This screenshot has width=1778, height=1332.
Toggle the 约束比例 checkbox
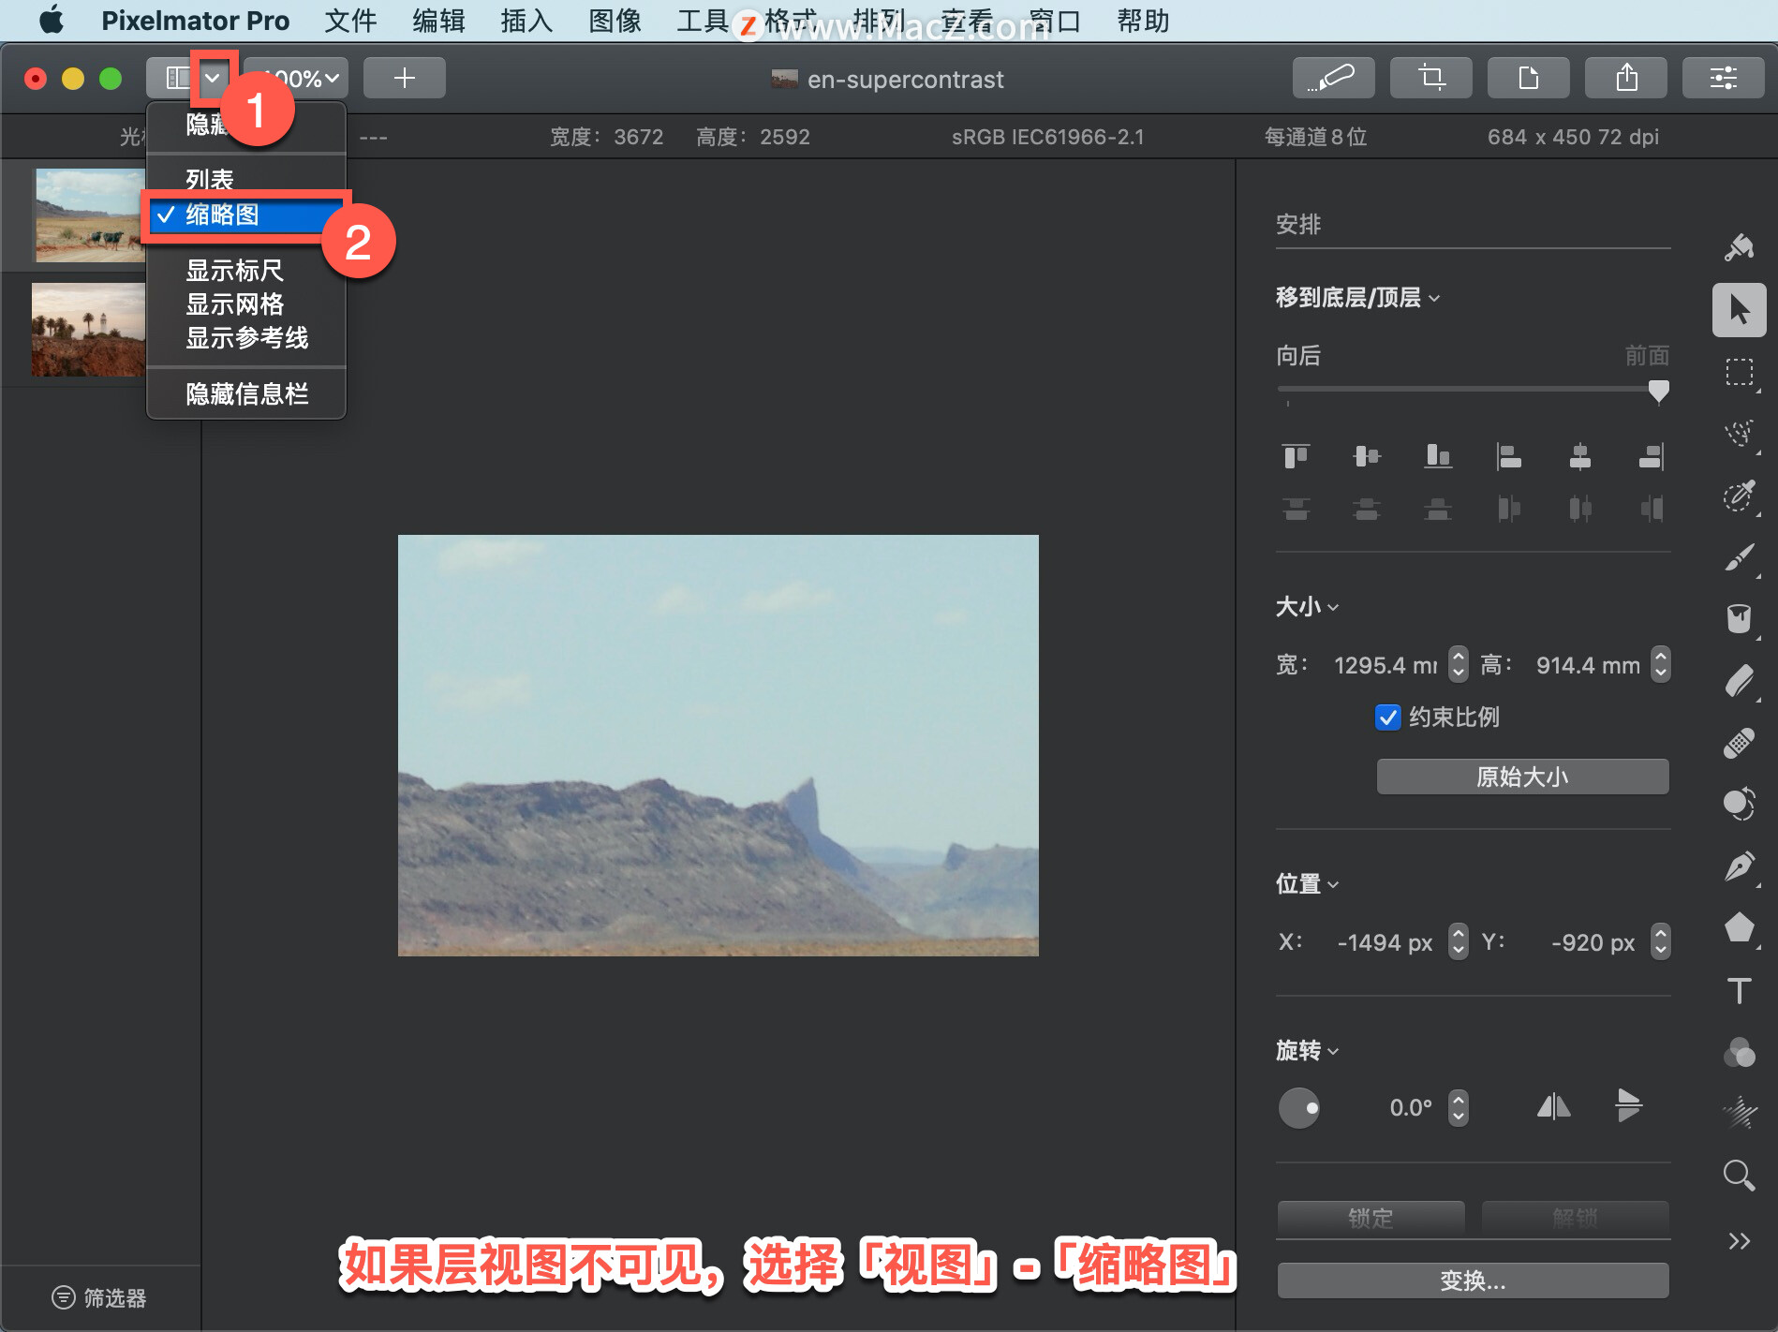pyautogui.click(x=1387, y=718)
